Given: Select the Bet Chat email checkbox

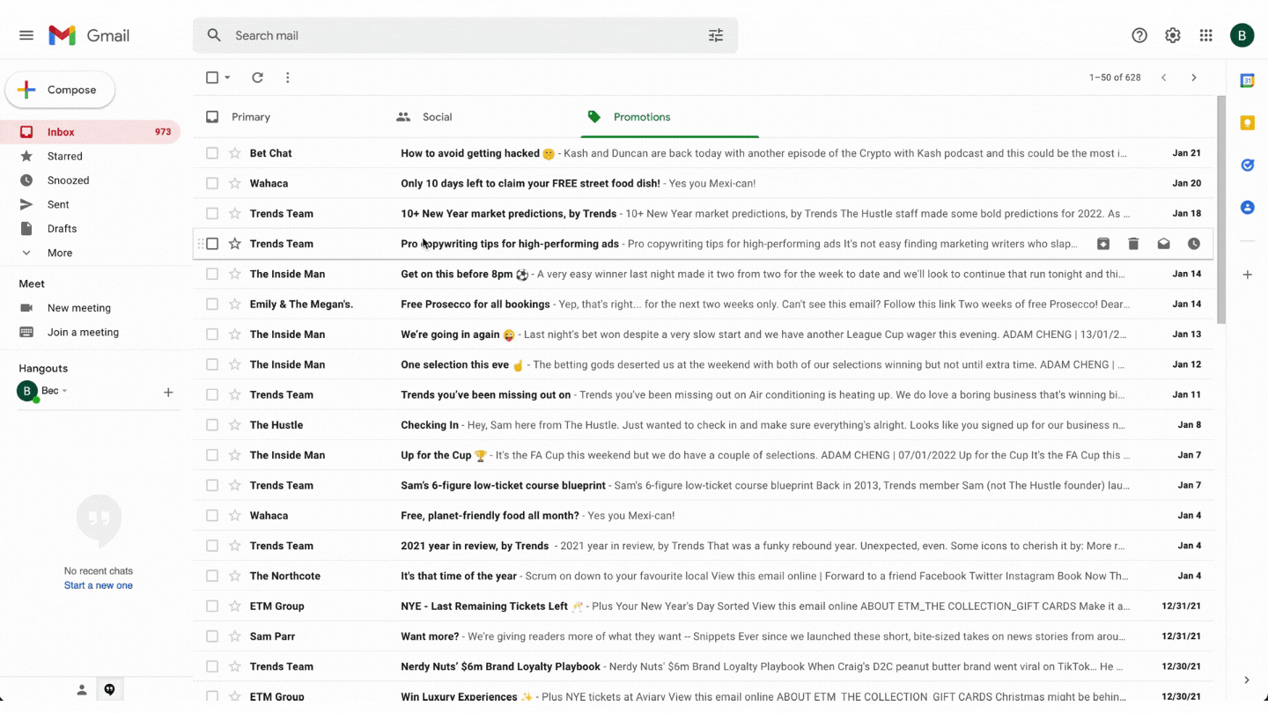Looking at the screenshot, I should pos(212,153).
